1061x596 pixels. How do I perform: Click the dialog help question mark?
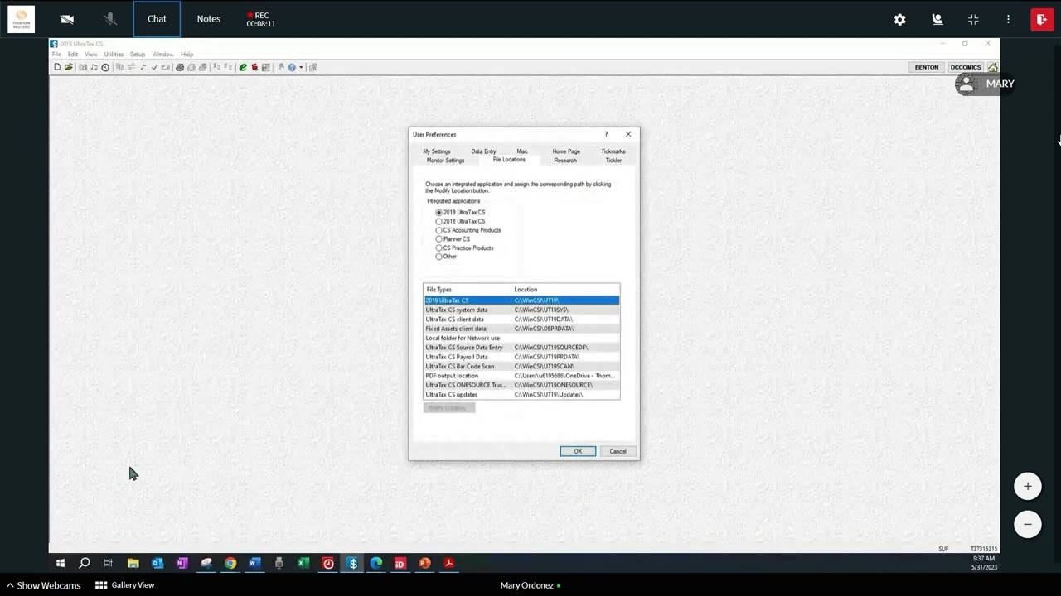pyautogui.click(x=606, y=134)
